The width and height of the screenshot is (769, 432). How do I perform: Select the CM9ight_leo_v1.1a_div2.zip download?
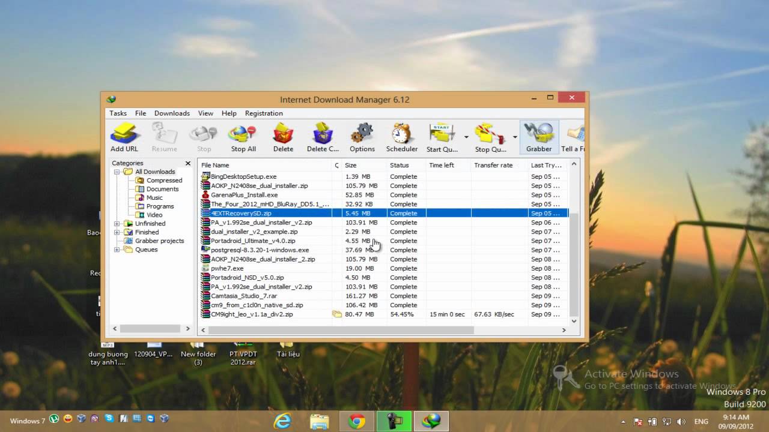tap(384, 314)
